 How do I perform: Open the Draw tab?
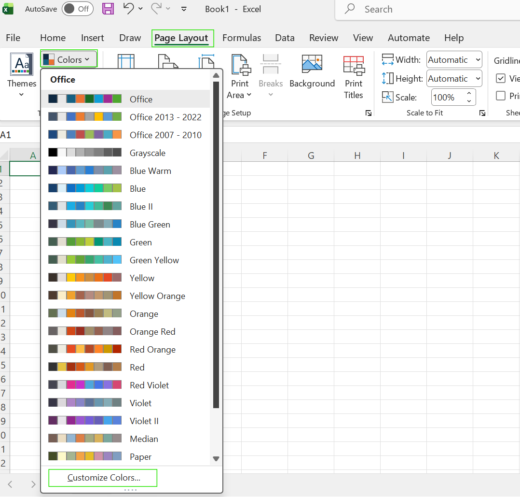pyautogui.click(x=130, y=38)
